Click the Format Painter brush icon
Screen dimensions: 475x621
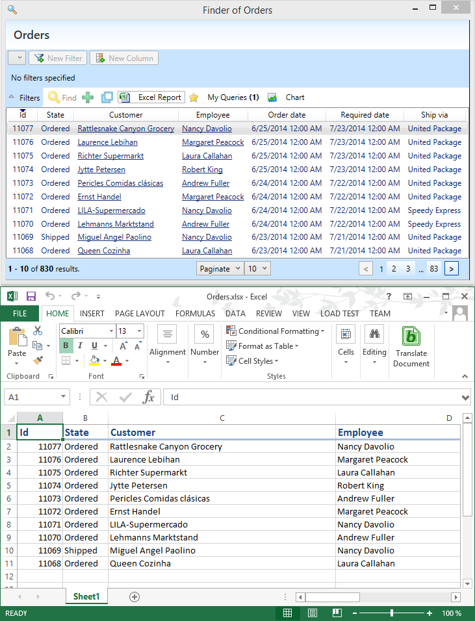point(38,360)
